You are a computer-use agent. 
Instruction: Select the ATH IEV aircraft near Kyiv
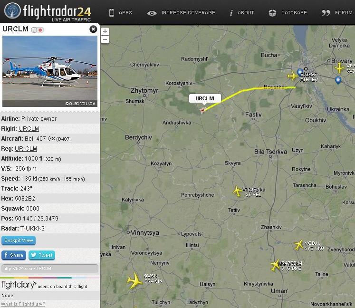293,76
